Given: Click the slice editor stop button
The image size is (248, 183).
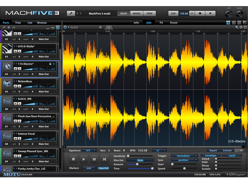Looking at the screenshot, I should (x=74, y=159).
